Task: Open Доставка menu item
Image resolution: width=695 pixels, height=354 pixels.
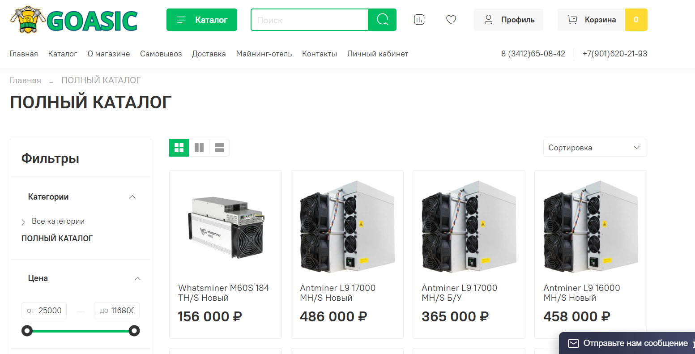Action: 209,54
